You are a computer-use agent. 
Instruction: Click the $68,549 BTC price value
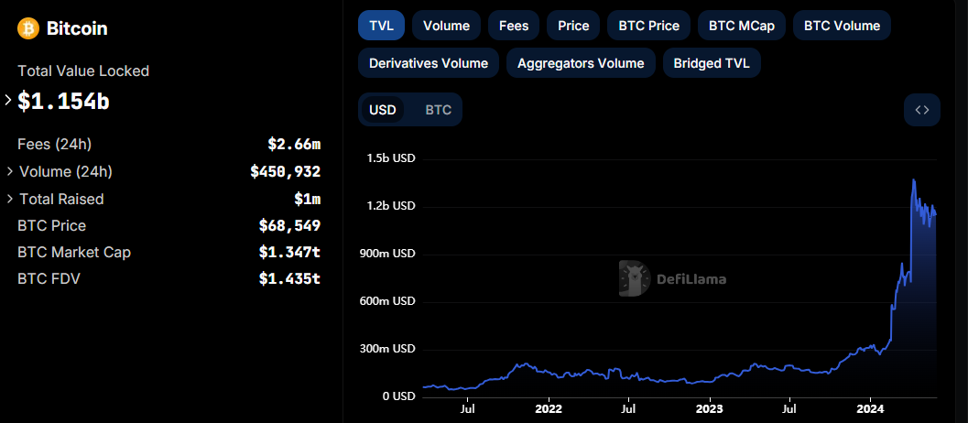pos(289,226)
